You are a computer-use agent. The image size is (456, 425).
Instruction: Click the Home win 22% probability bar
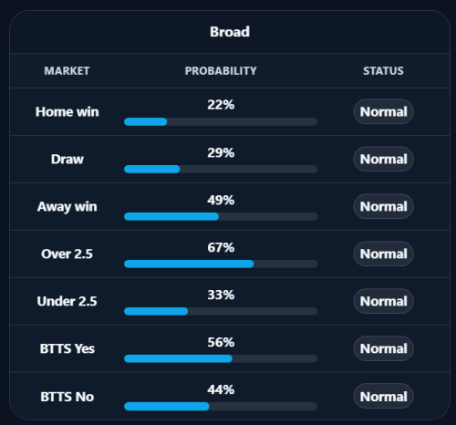[x=221, y=121]
